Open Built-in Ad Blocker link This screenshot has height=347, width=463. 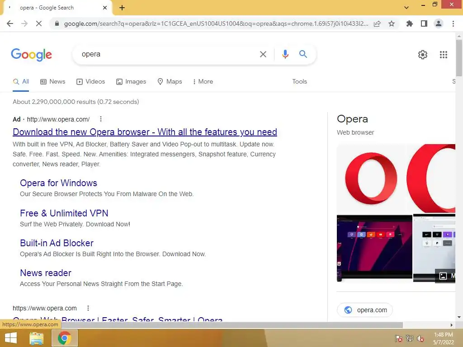(57, 243)
